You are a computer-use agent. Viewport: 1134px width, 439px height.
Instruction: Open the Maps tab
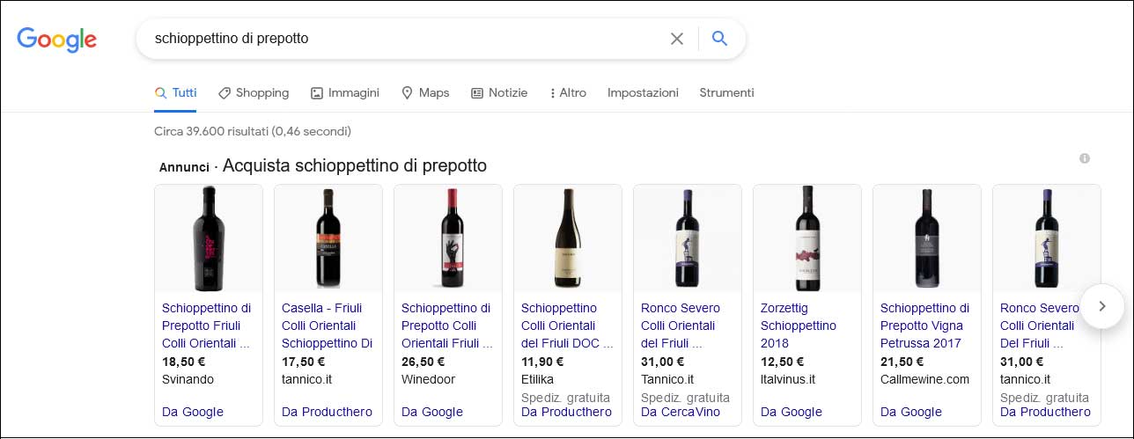point(425,92)
